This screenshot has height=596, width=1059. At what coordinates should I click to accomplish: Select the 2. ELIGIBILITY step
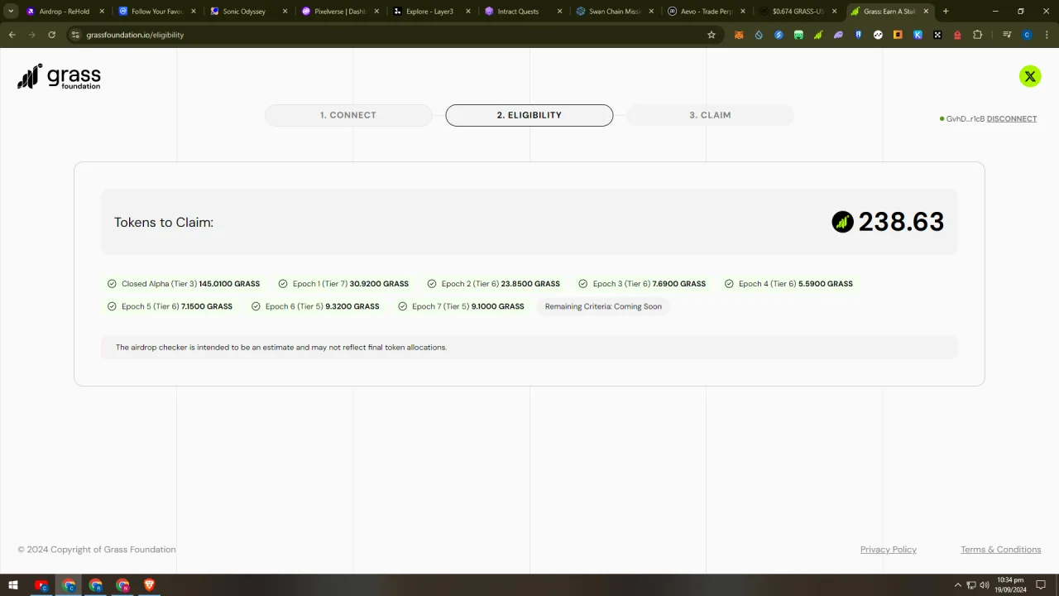(529, 115)
